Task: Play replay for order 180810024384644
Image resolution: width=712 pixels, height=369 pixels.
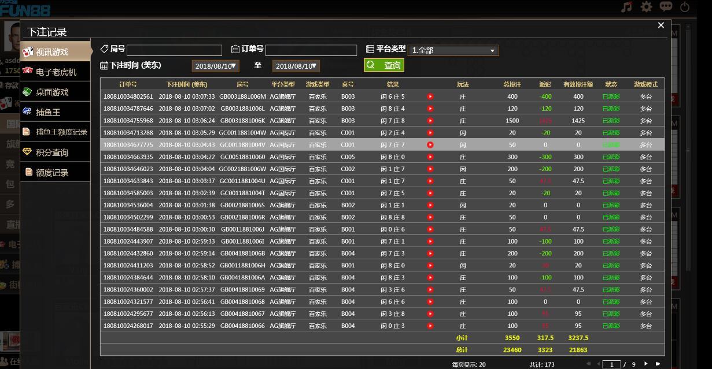Action: tap(430, 278)
